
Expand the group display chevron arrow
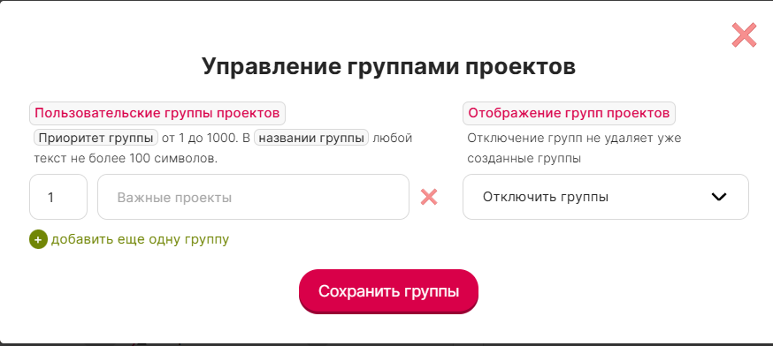(x=719, y=197)
